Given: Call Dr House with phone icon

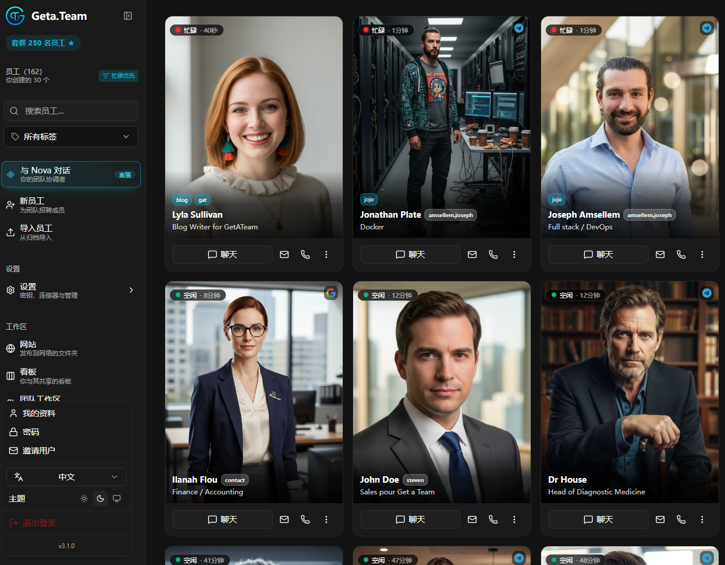Looking at the screenshot, I should pos(681,519).
